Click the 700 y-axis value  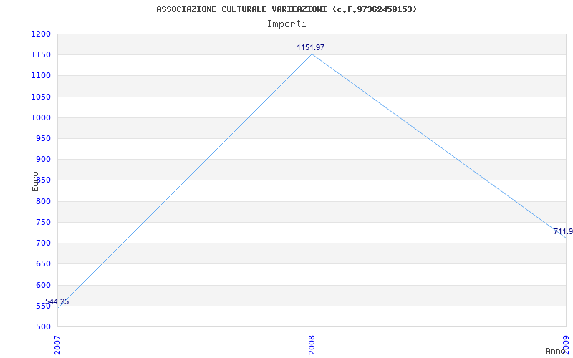pos(43,243)
